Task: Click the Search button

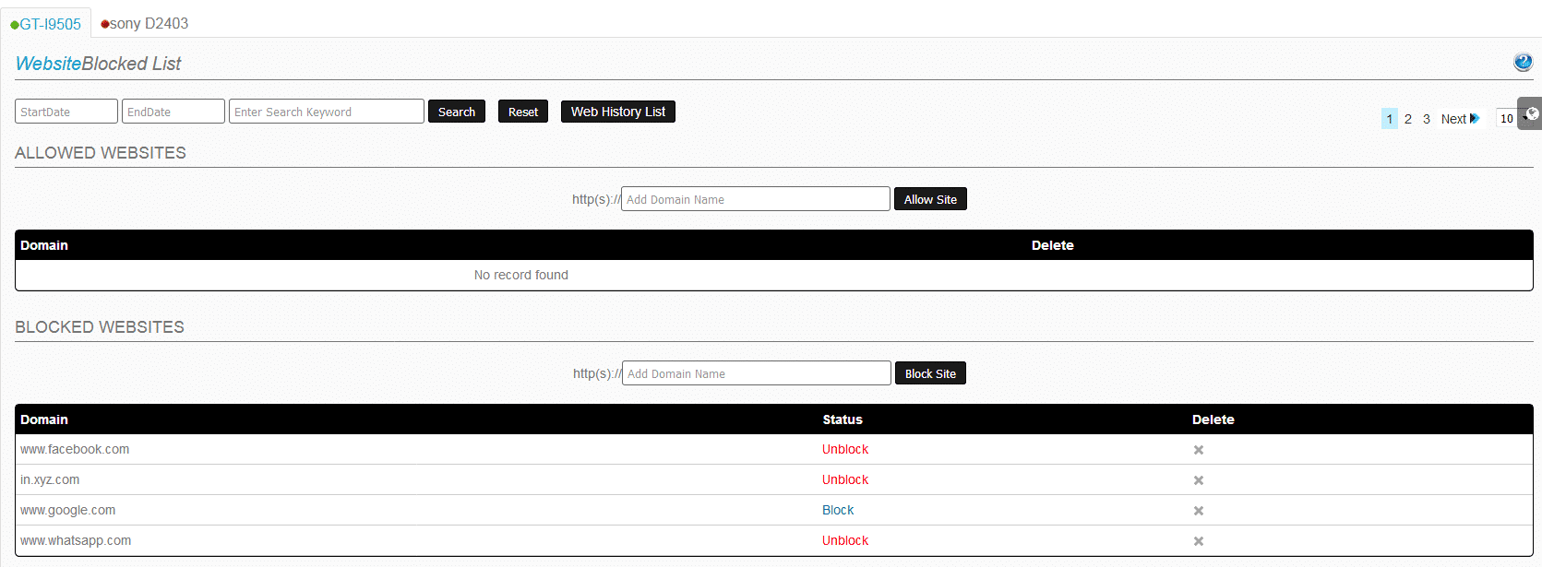Action: pyautogui.click(x=457, y=112)
